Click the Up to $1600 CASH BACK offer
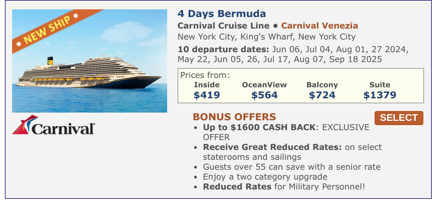The width and height of the screenshot is (435, 201). [x=286, y=132]
